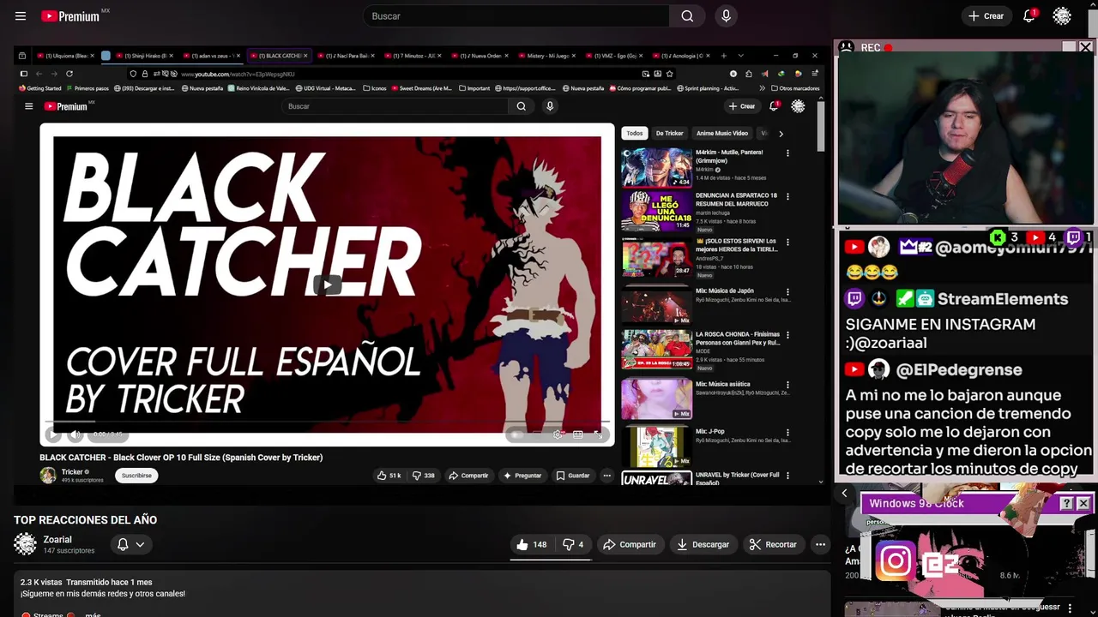The height and width of the screenshot is (617, 1098).
Task: Like the video with 148 likes
Action: point(531,544)
